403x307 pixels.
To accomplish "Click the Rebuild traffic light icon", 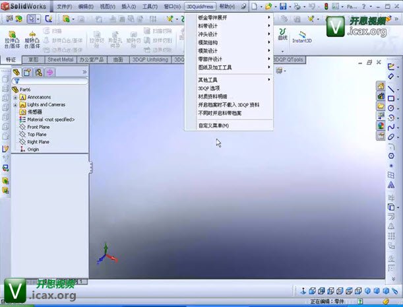I will (326, 6).
